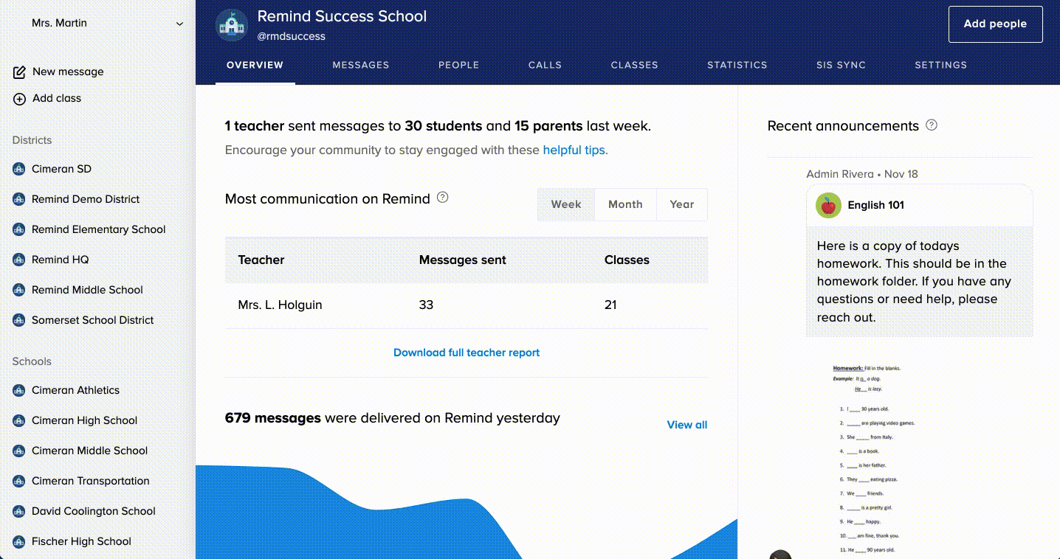Screen dimensions: 1060x559
Task: Switch the report range to Year
Action: coord(681,204)
